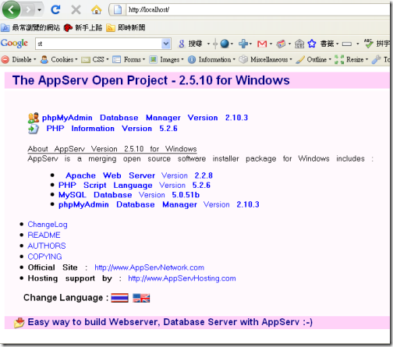Click the Stop loading X icon
This screenshot has width=393, height=347.
76,10
